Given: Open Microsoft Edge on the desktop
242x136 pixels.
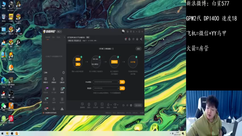Looking at the screenshot, I should click(x=4, y=82).
